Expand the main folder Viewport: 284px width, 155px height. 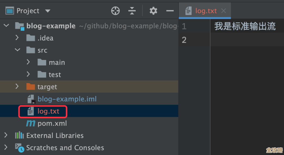point(28,62)
